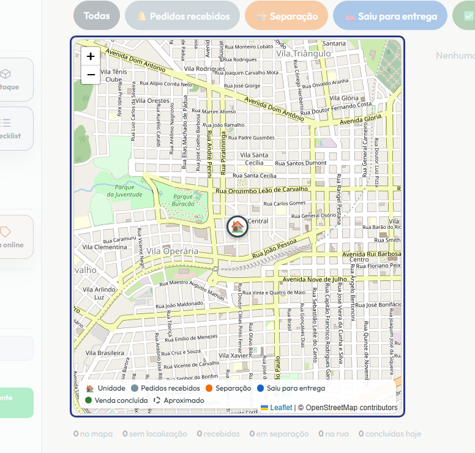This screenshot has height=453, width=475.
Task: Show orders with Saiu para entrega
Action: pos(390,15)
